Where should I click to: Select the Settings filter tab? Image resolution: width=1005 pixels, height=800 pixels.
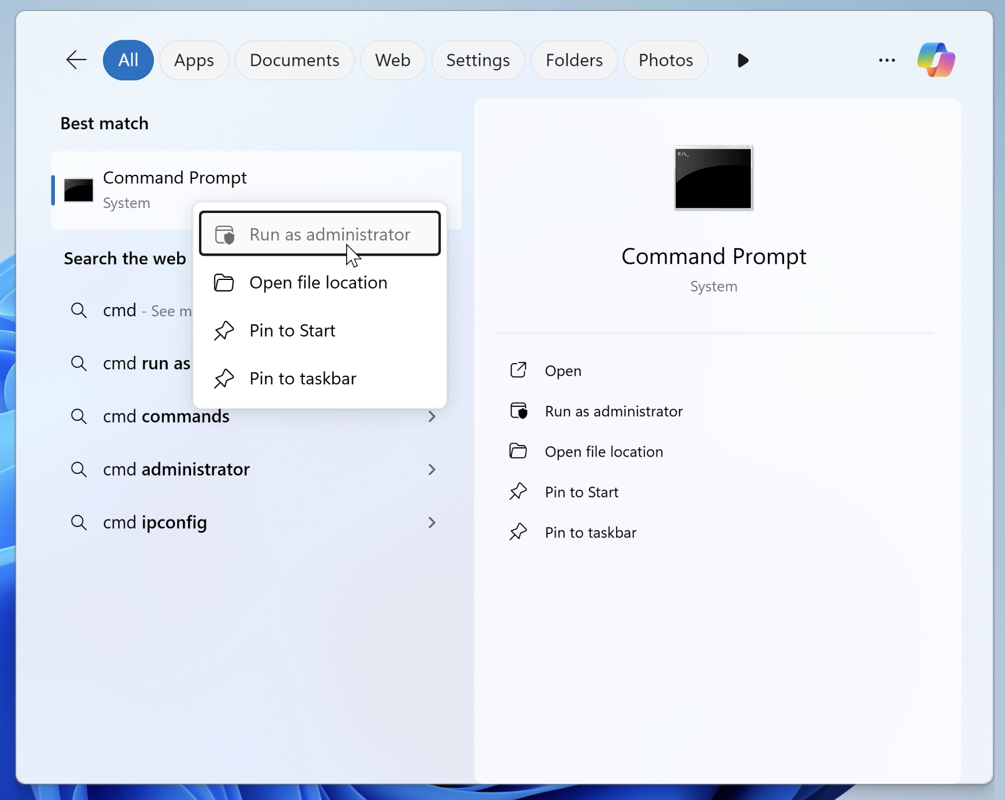[478, 60]
